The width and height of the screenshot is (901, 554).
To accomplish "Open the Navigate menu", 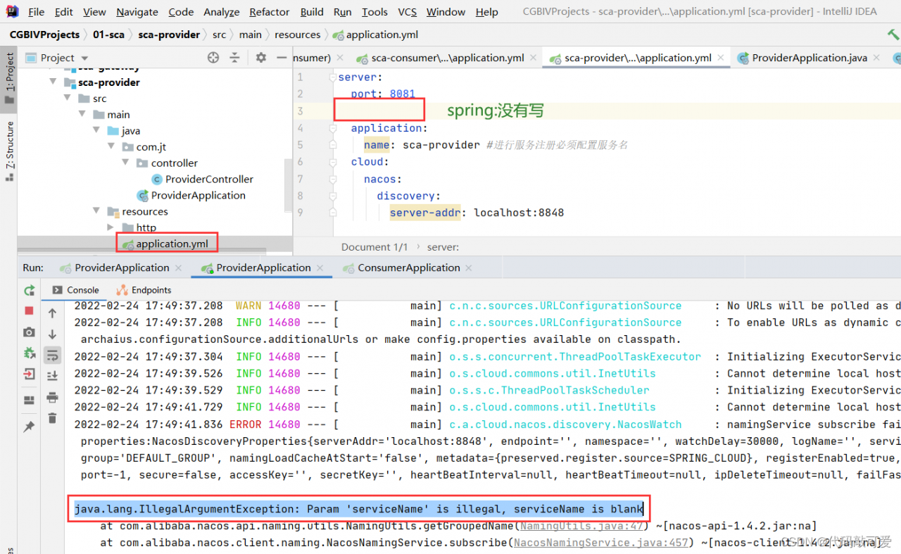I will point(137,12).
